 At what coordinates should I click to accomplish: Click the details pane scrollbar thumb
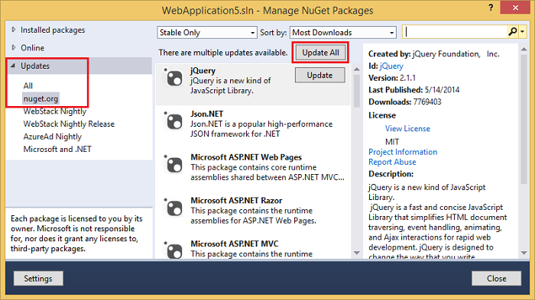click(524, 119)
